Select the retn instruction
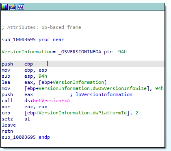This screenshot has height=151, width=171. (x=7, y=131)
